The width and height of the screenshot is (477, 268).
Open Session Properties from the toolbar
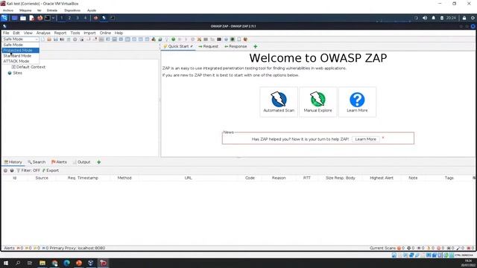69,39
